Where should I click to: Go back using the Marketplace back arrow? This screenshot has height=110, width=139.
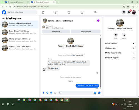(x=4, y=19)
